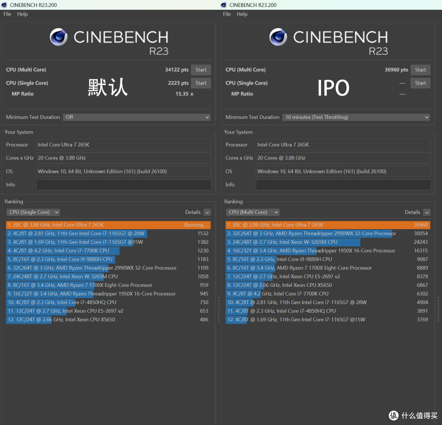Click the 2223 pts single core score
Screen dimensions: 442x425
point(178,83)
